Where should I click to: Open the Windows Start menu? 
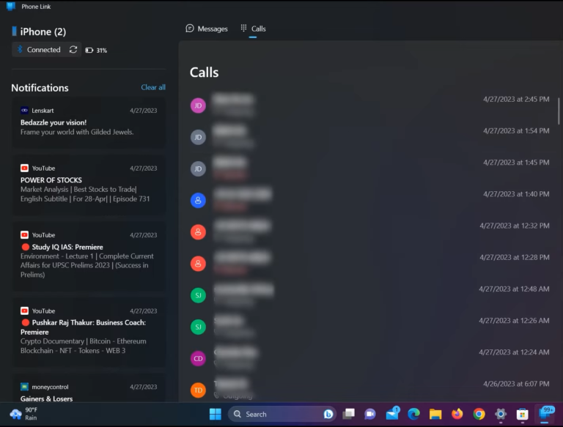(x=215, y=414)
